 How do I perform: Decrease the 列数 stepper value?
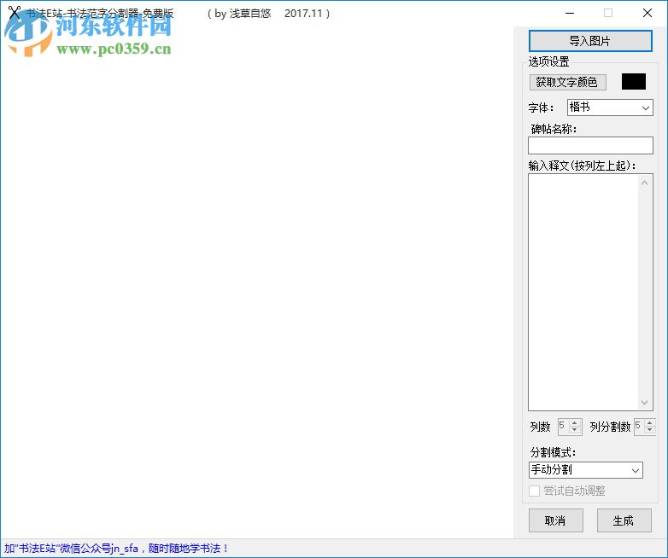coord(574,430)
